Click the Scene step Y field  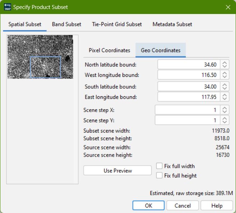point(188,120)
